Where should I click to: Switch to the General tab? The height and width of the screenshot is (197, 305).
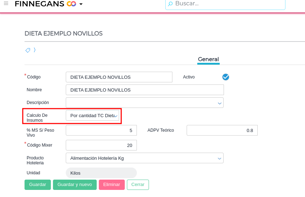pyautogui.click(x=208, y=59)
